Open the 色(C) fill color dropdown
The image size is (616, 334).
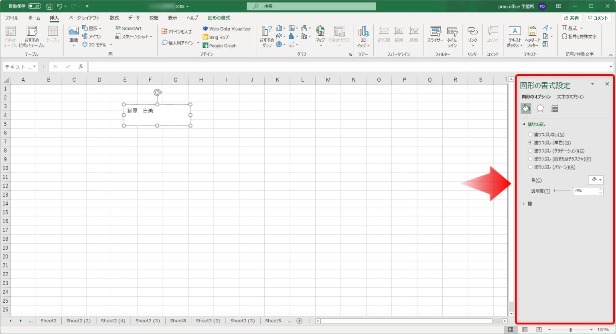pos(596,180)
